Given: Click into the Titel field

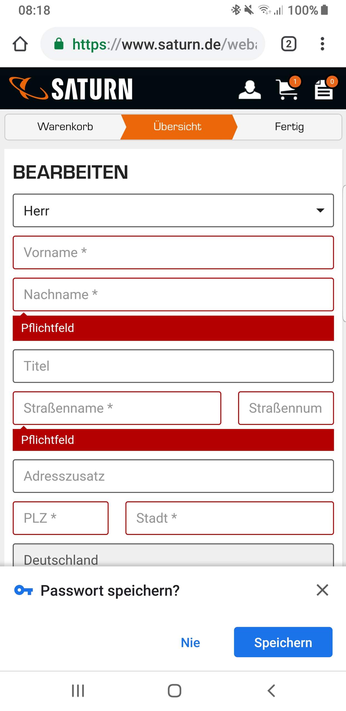Looking at the screenshot, I should coord(173,366).
